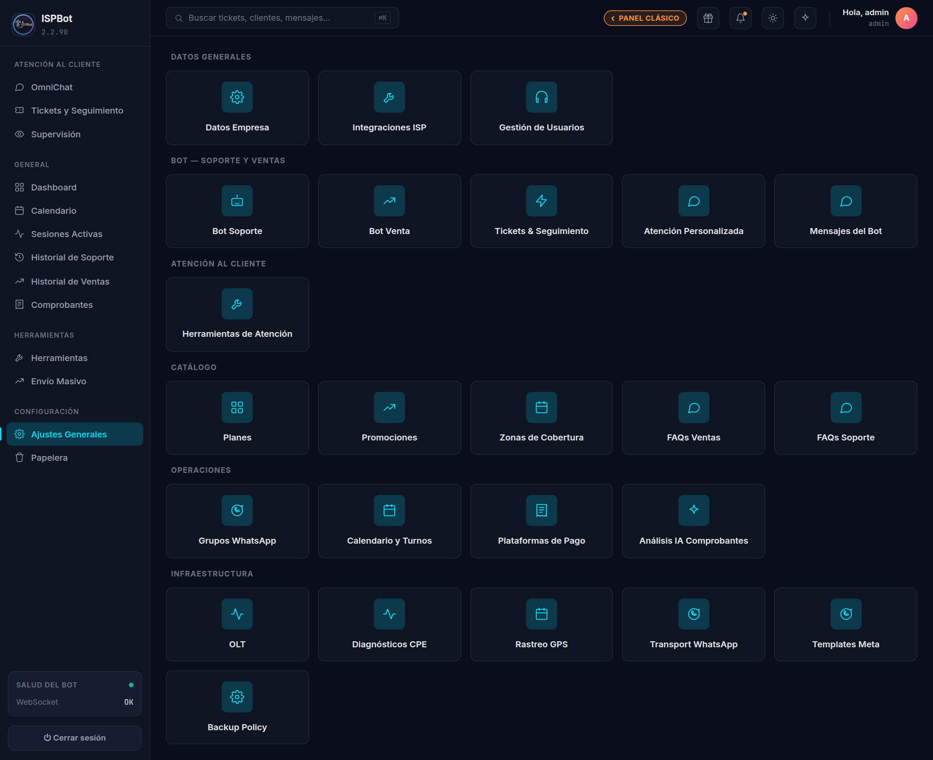Open Tickets & Seguimiento lightning icon
The width and height of the screenshot is (933, 760).
point(542,201)
